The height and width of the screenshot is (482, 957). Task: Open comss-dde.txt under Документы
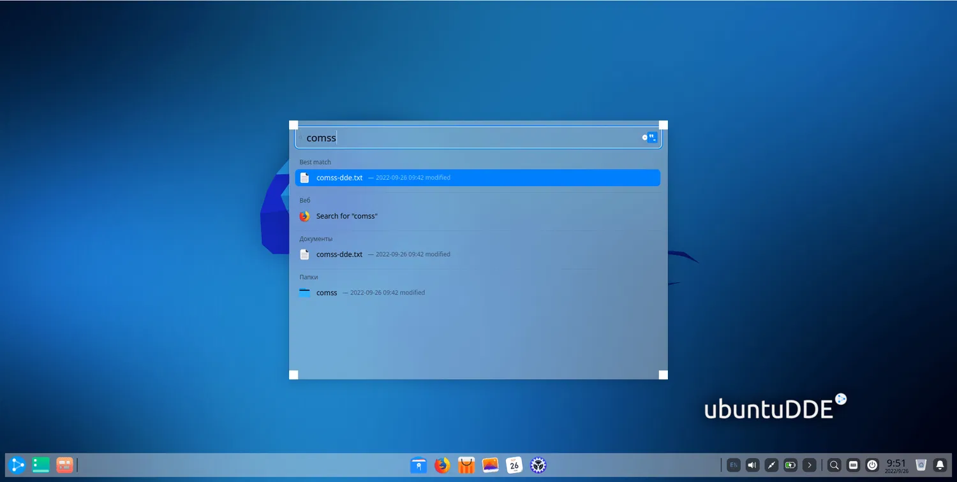[478, 254]
